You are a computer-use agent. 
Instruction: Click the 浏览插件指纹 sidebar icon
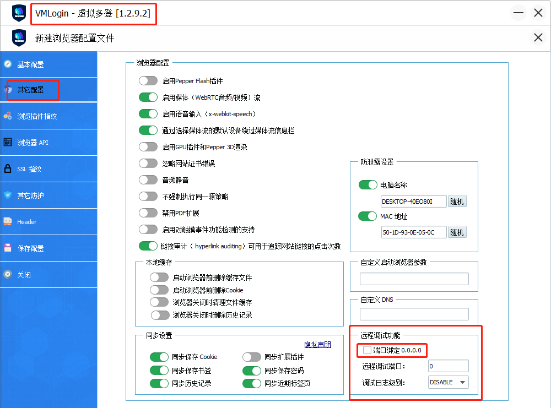coord(8,116)
